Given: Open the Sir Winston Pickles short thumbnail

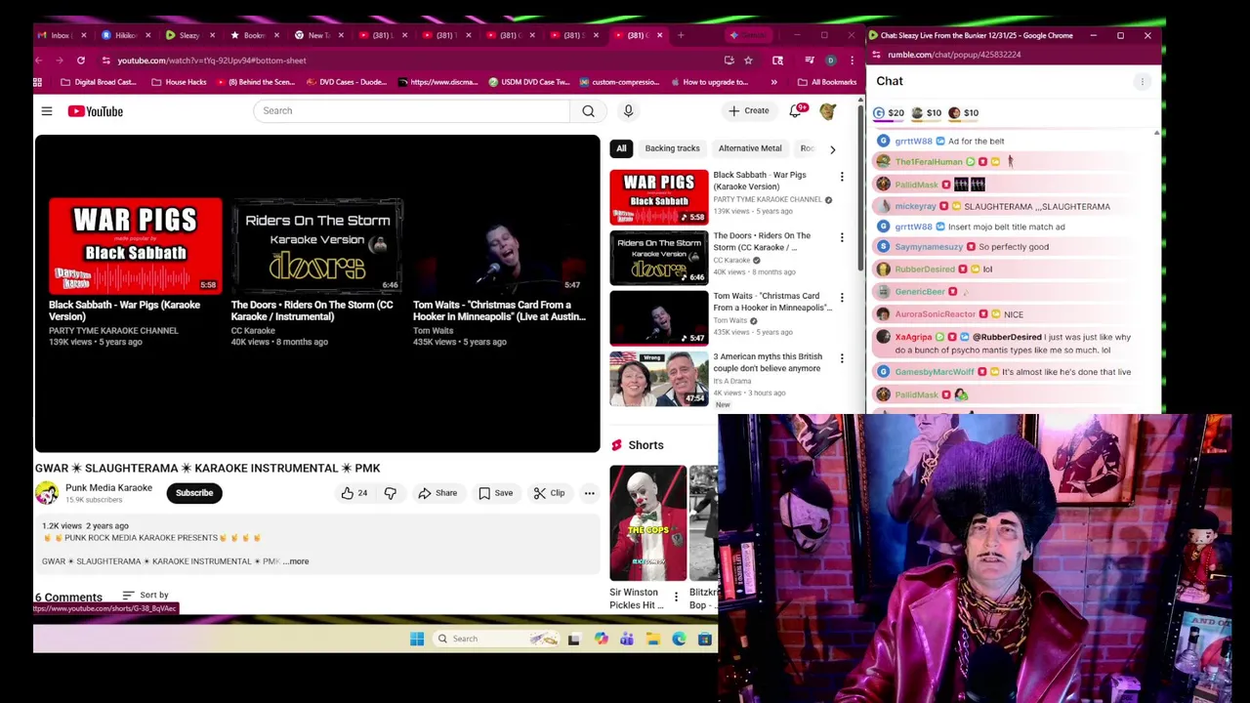Looking at the screenshot, I should pos(647,523).
